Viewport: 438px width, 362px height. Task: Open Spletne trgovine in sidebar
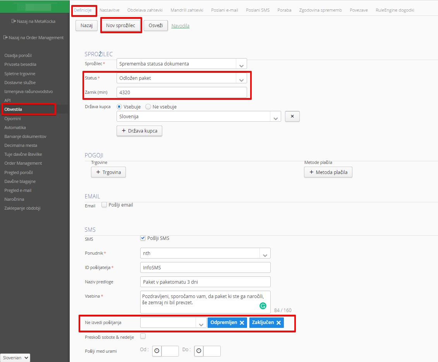(19, 74)
